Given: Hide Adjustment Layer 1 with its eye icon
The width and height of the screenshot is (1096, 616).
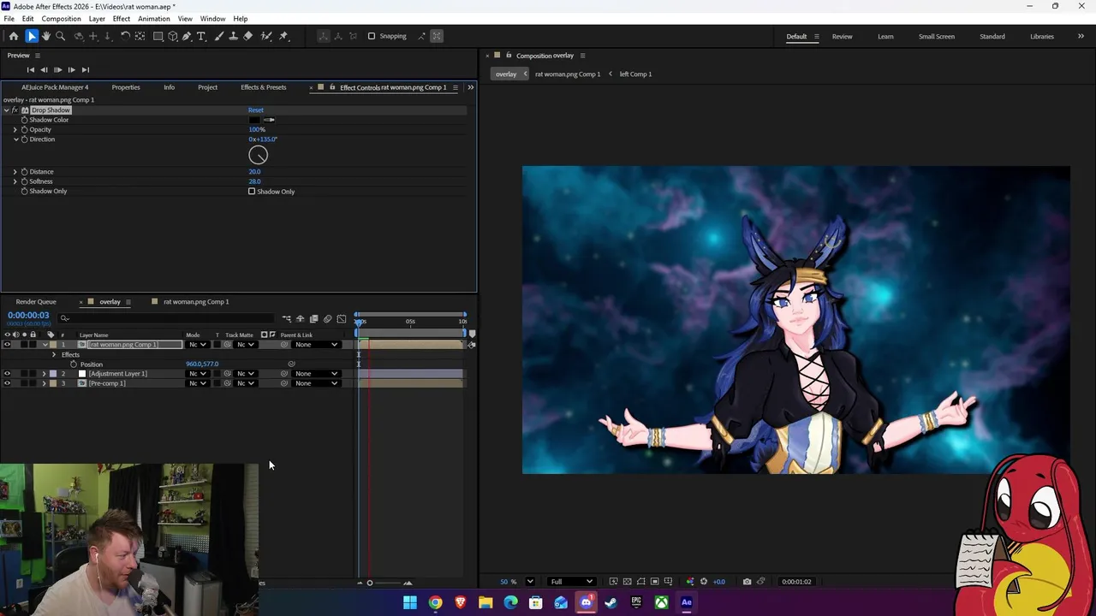Looking at the screenshot, I should click(7, 374).
